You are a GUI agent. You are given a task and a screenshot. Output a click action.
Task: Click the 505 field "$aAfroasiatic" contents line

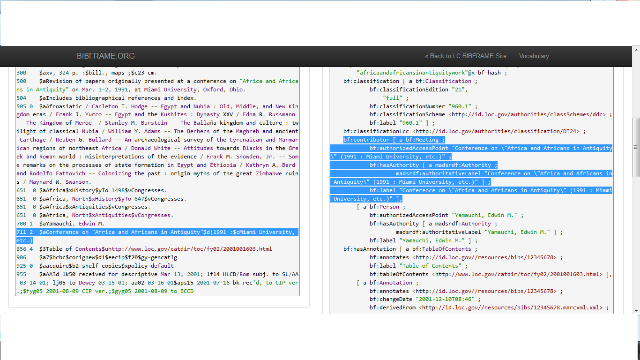click(x=157, y=144)
